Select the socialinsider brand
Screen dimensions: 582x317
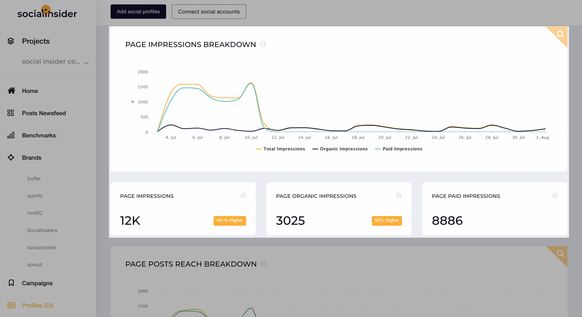[x=42, y=247]
